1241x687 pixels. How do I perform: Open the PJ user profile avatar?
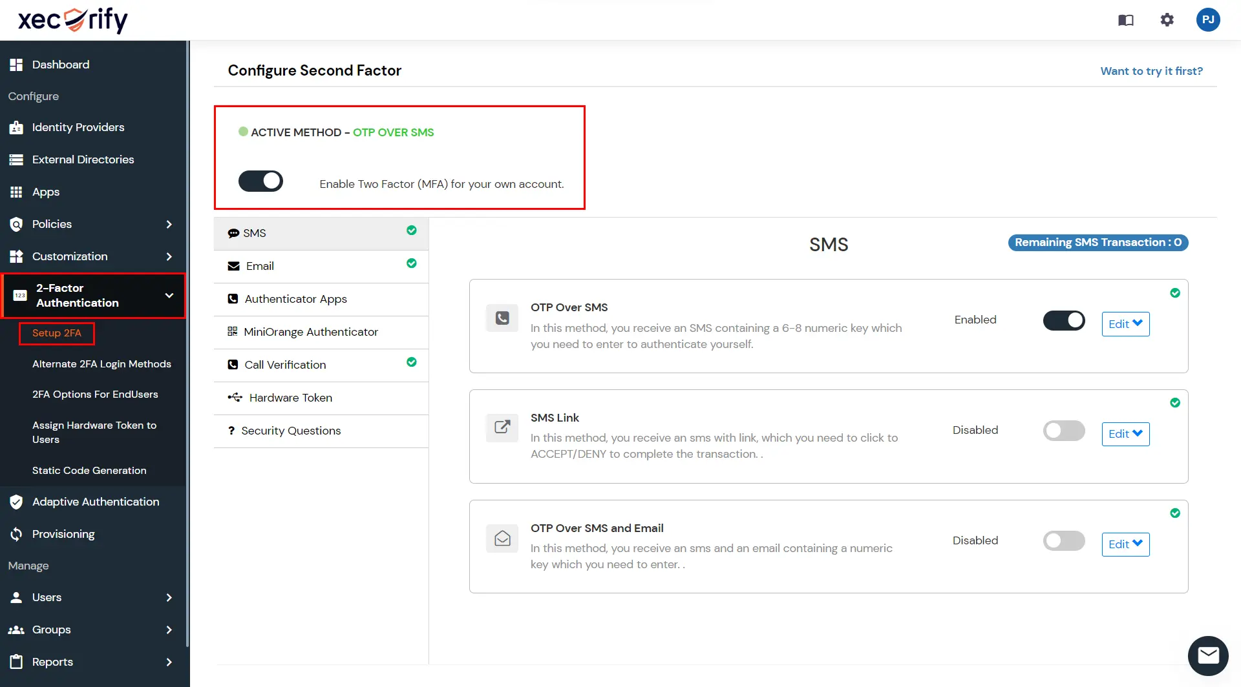coord(1208,20)
